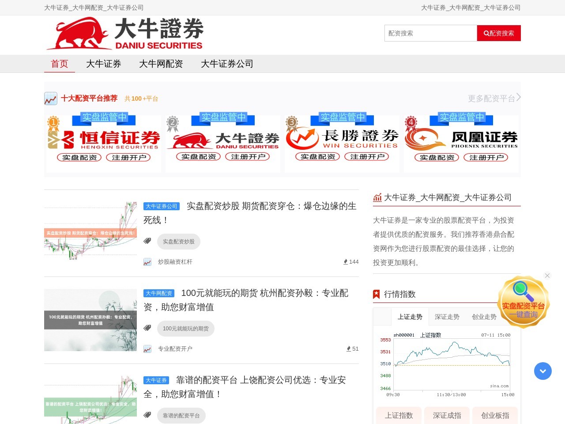The width and height of the screenshot is (565, 424).
Task: Focus the 配资搜索 search input field
Action: pos(430,33)
